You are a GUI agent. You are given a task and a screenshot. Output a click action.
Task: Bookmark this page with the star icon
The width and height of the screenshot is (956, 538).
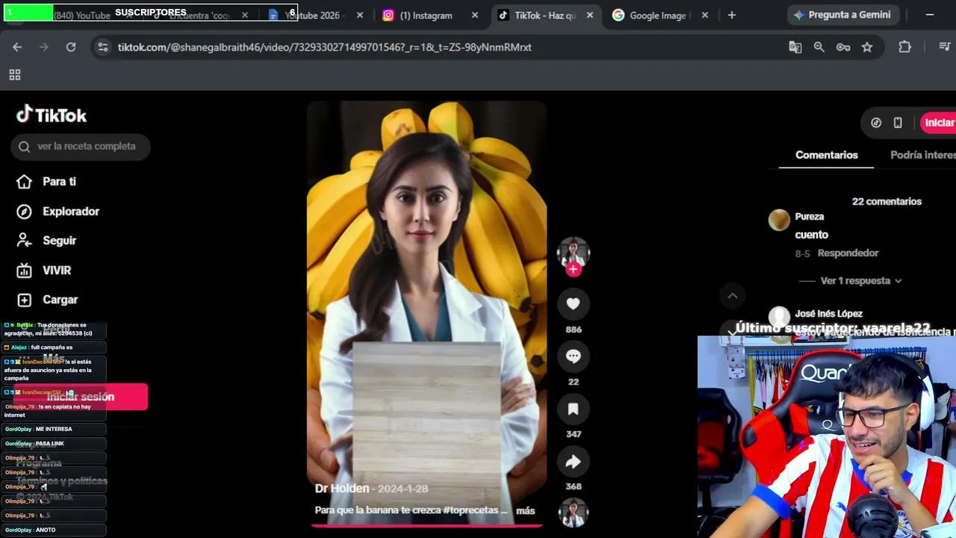[867, 47]
